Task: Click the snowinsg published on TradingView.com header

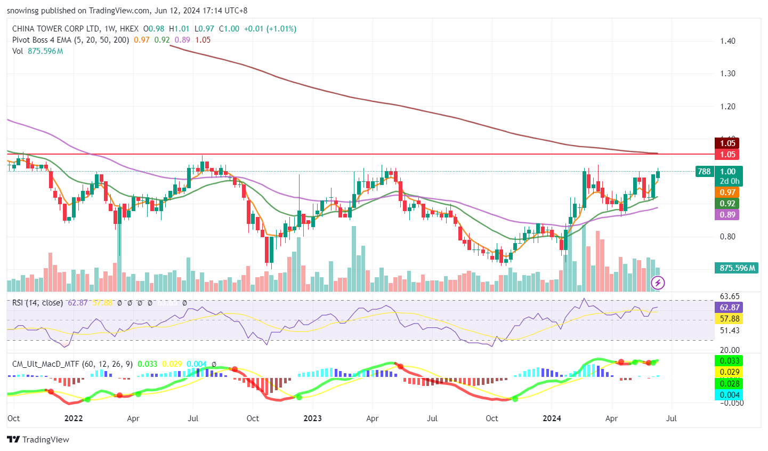Action: pos(127,11)
